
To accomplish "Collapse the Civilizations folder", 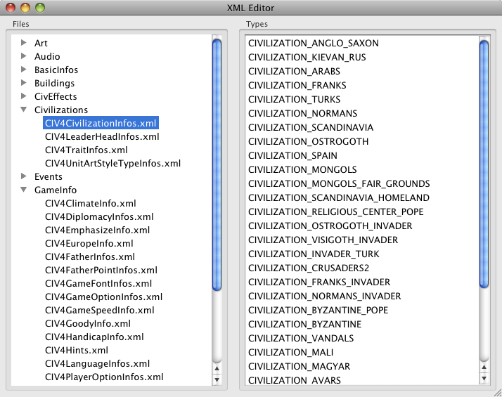I will tap(23, 110).
